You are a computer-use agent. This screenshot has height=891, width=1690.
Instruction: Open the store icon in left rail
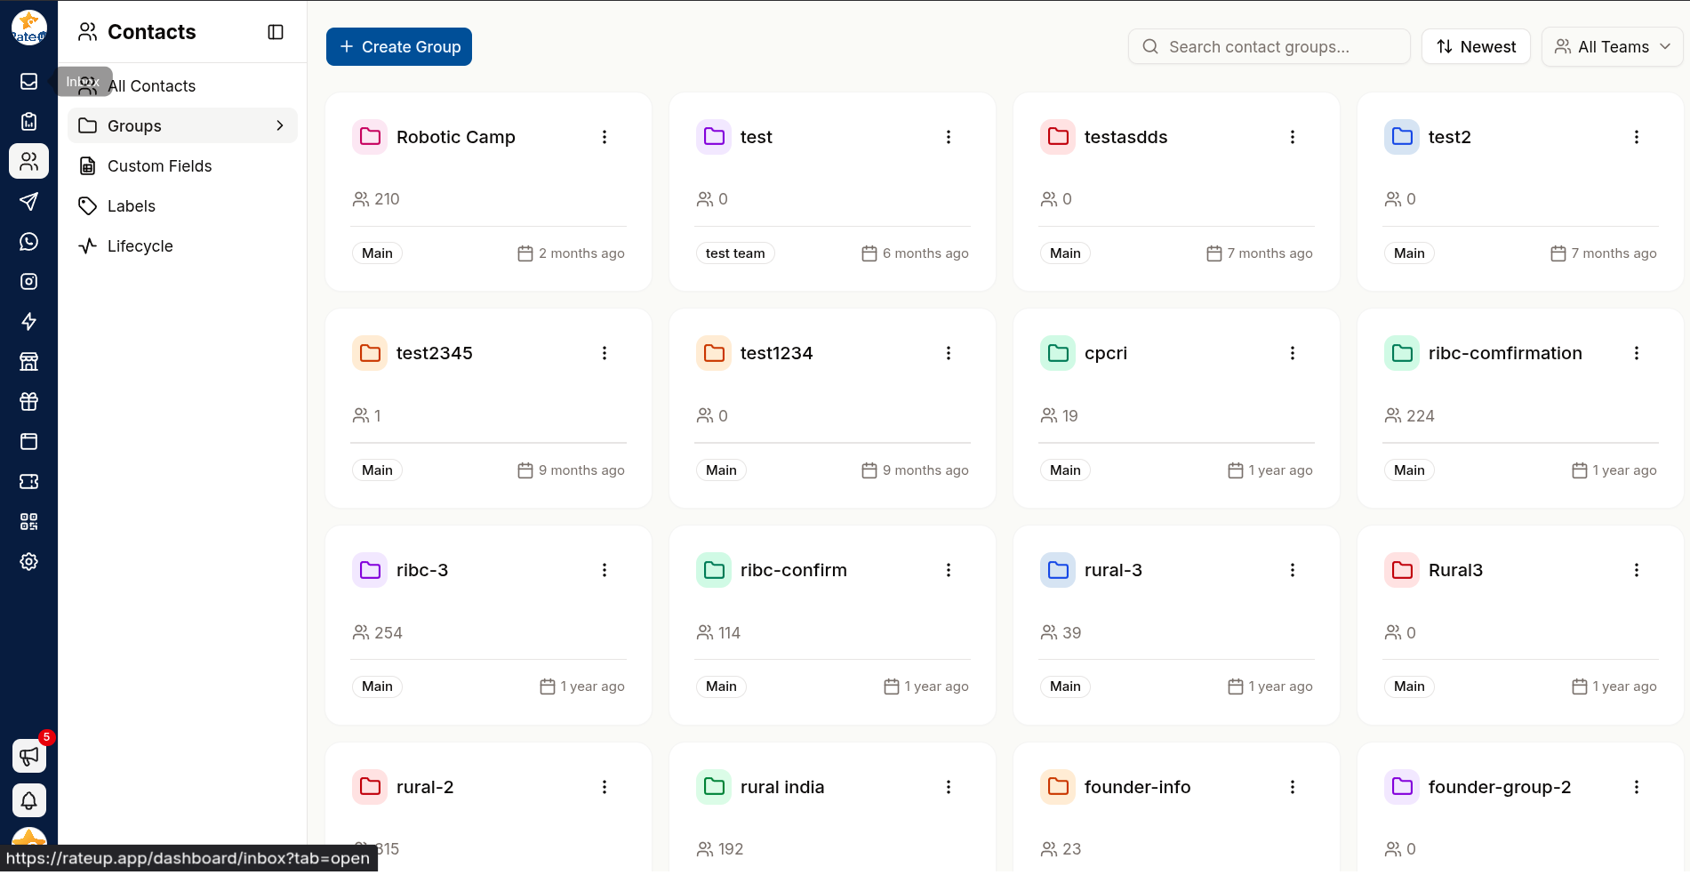(28, 361)
